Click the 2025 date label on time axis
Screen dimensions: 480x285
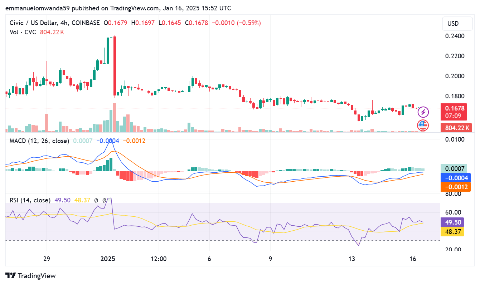point(108,259)
